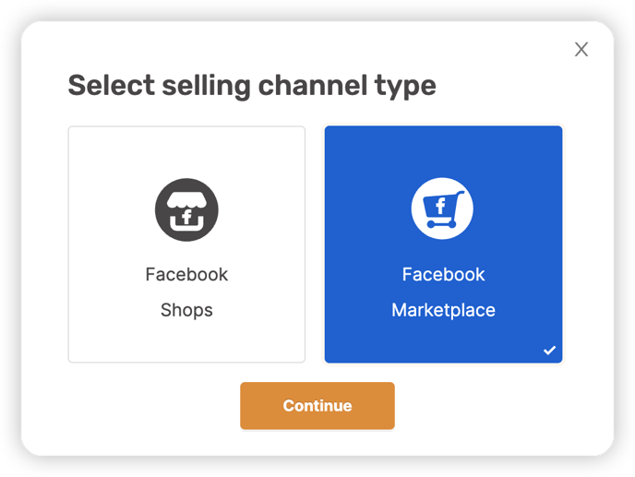Viewport: 635px width, 477px height.
Task: Click the Continue button
Action: point(317,405)
